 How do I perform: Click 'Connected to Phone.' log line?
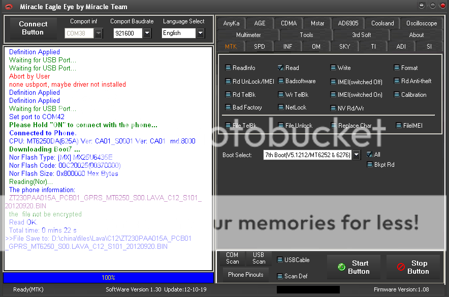coord(43,133)
